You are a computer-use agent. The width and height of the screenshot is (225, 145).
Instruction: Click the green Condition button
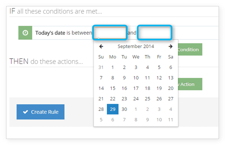pos(190,49)
